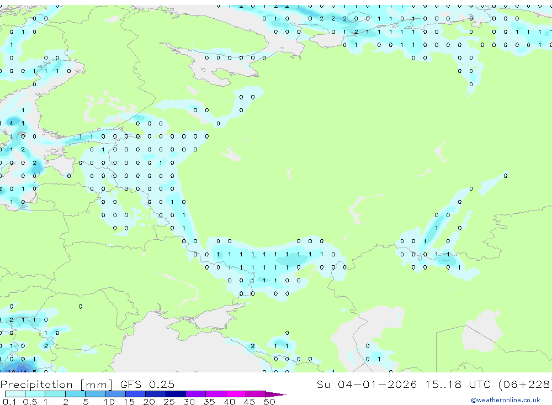Select the 25–30 mm navy legend swatch
This screenshot has width=552, height=405.
coord(176,394)
